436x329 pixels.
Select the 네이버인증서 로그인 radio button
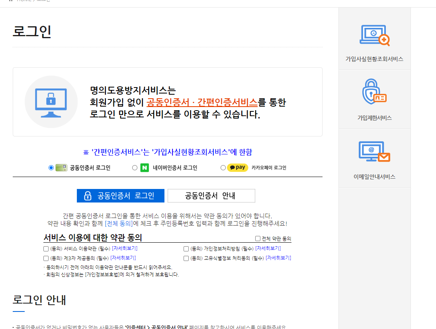tap(135, 167)
